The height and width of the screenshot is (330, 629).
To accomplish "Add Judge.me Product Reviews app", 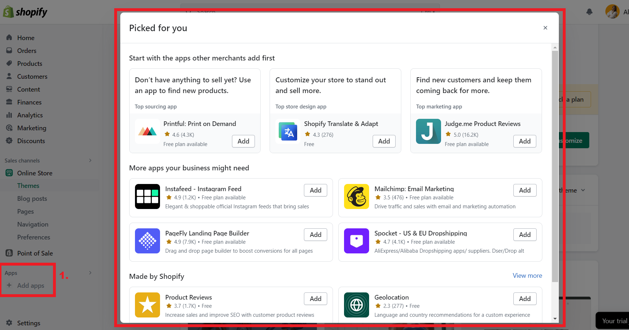I will pyautogui.click(x=525, y=141).
